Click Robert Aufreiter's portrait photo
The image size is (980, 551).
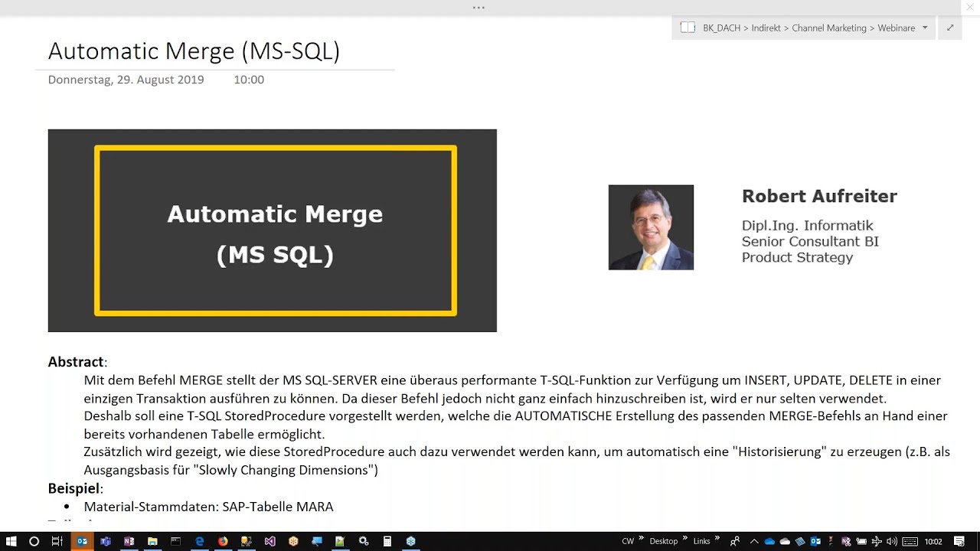click(x=651, y=227)
